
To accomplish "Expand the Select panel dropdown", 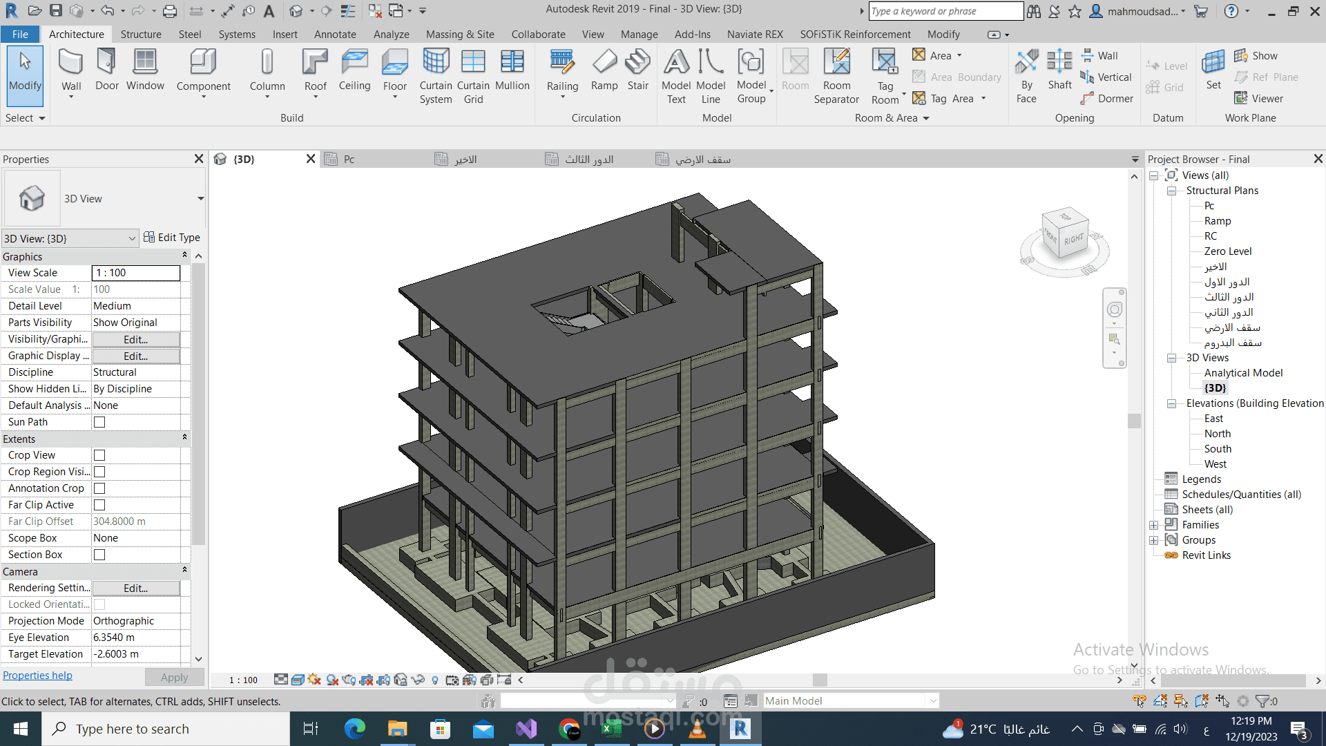I will pos(25,118).
